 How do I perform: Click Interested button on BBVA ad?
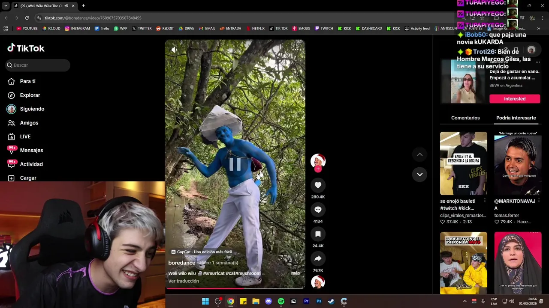[x=515, y=99]
